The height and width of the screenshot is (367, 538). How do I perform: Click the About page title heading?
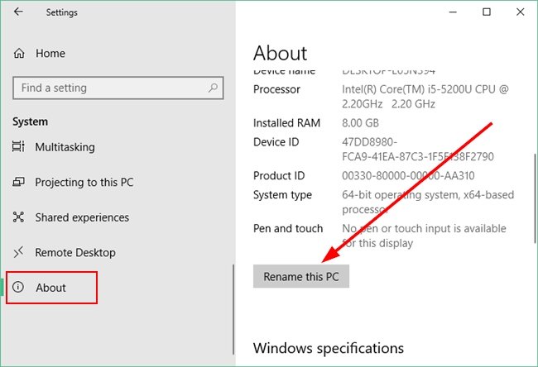280,53
